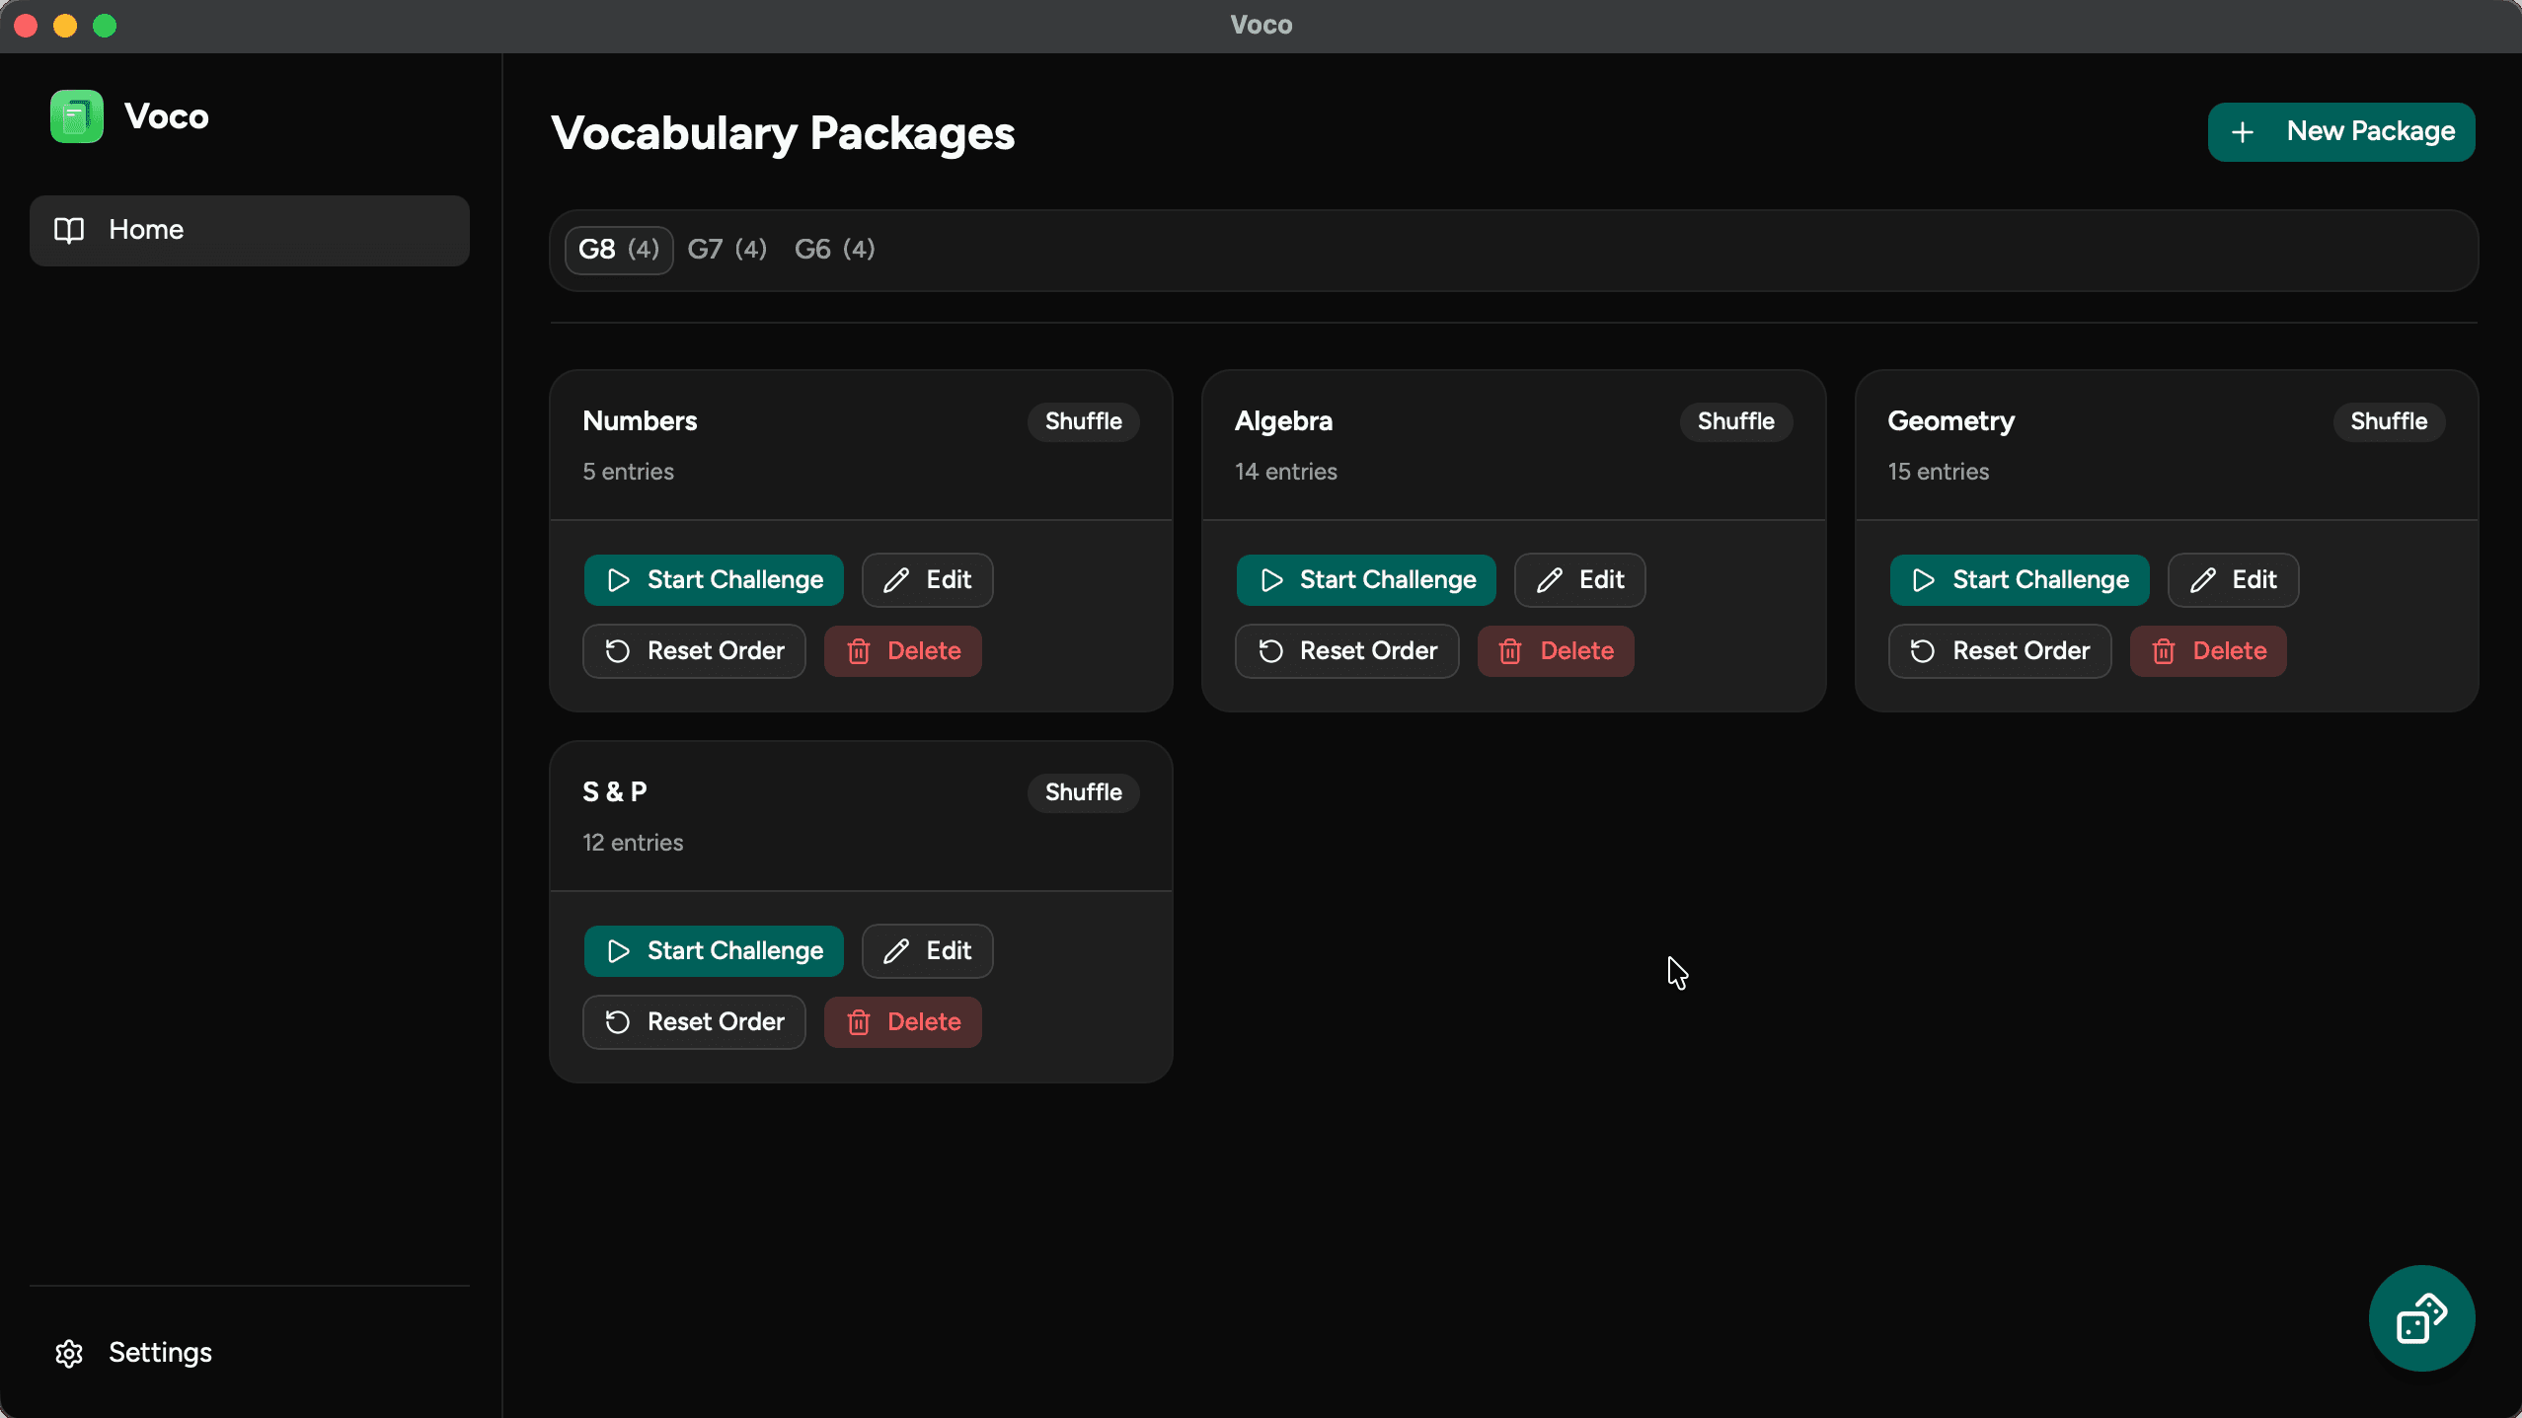Delete the Geometry package

click(x=2208, y=650)
